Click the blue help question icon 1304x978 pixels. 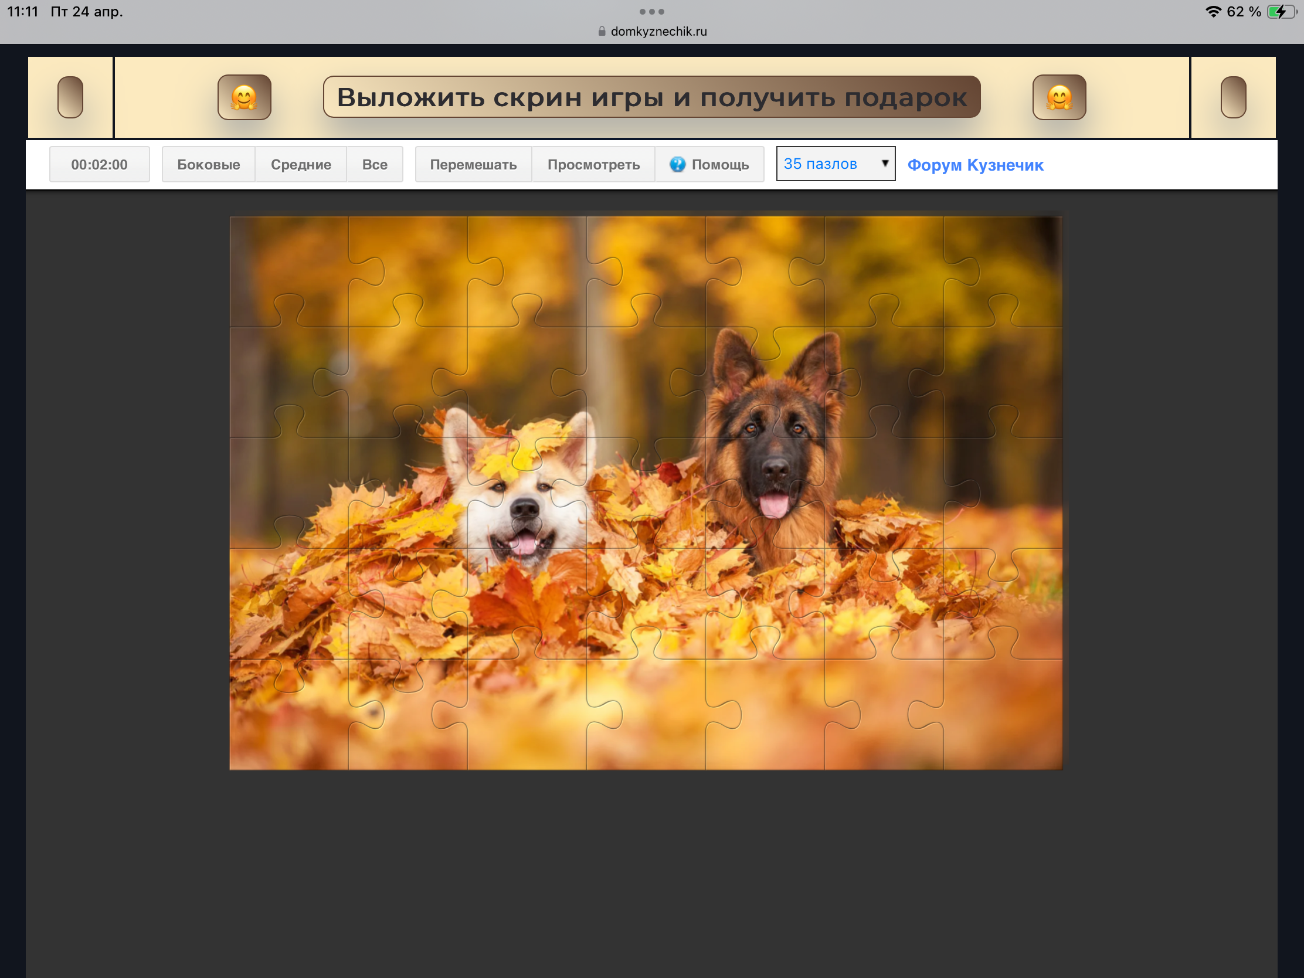tap(677, 165)
